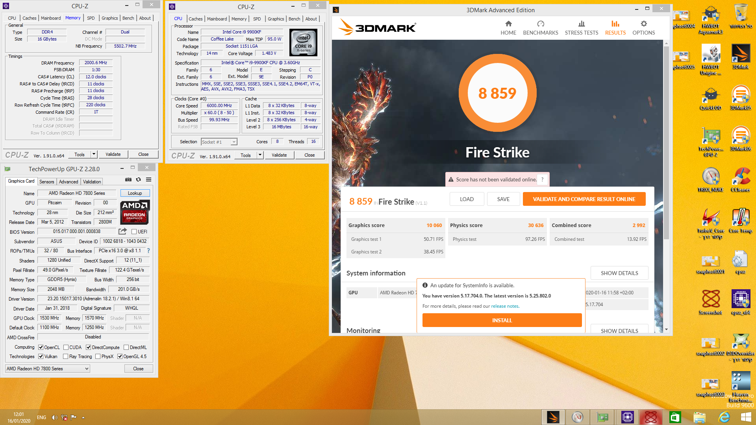This screenshot has width=756, height=425.
Task: Open QuickLOD desktop icon
Action: tap(711, 98)
